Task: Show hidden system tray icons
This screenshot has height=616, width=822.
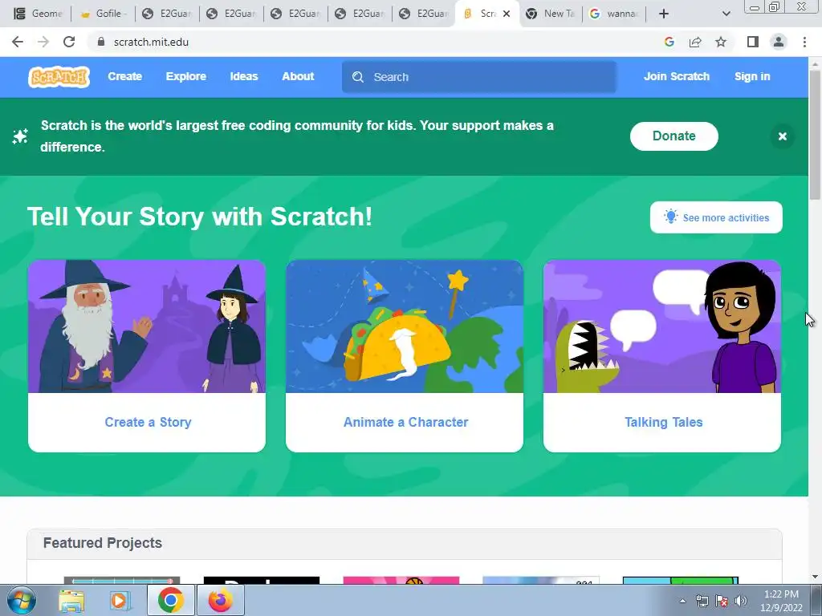Action: tap(682, 601)
